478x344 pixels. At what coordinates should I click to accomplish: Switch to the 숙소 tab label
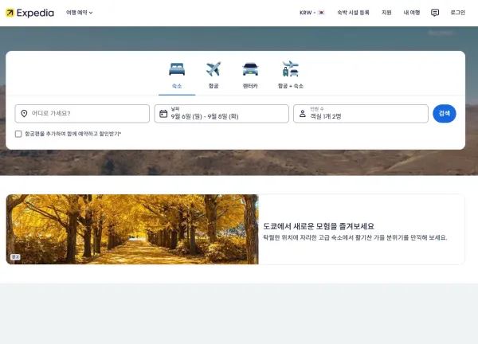pyautogui.click(x=177, y=86)
